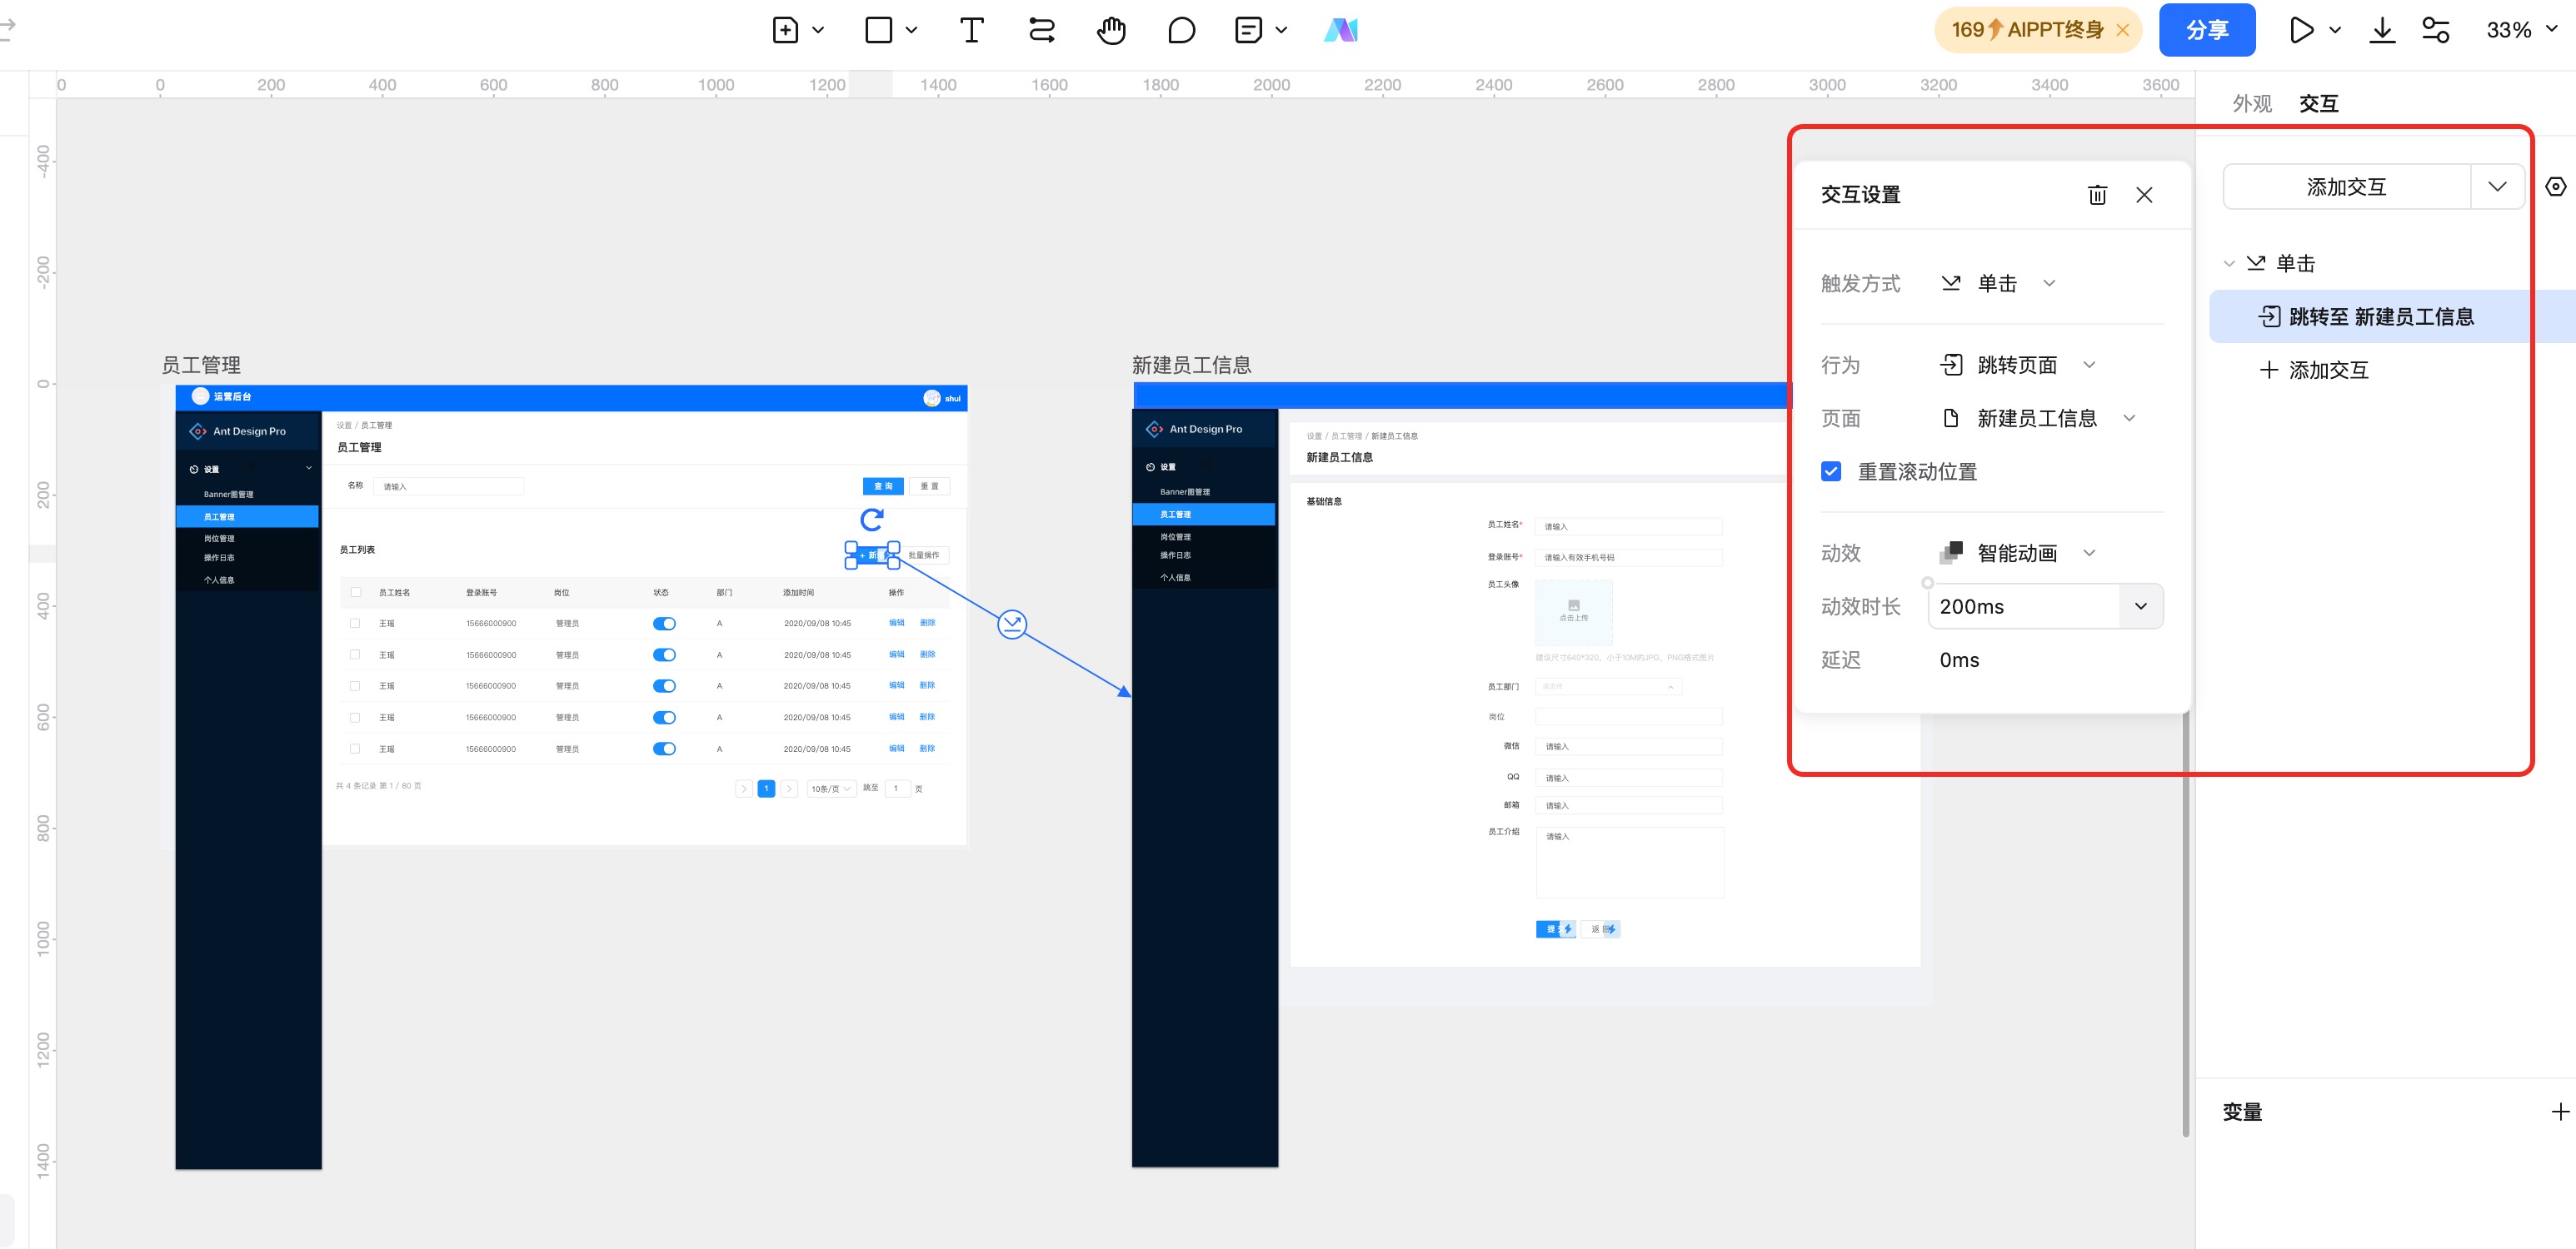The image size is (2576, 1249).
Task: Collapse the 单击 interaction group
Action: click(x=2229, y=264)
